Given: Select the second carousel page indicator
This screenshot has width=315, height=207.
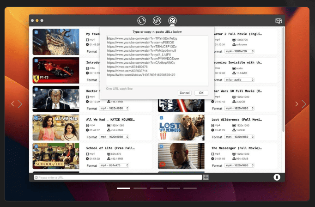Looking at the screenshot, I should coord(140,189).
